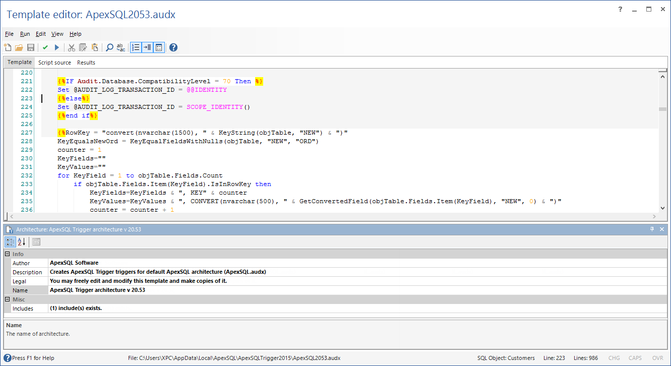This screenshot has width=671, height=366.
Task: Open the Run menu
Action: (25, 34)
